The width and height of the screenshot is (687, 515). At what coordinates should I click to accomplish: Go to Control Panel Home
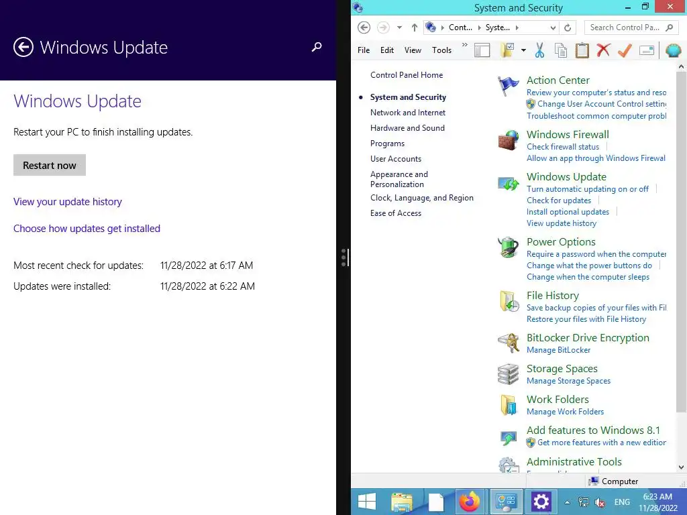click(407, 75)
